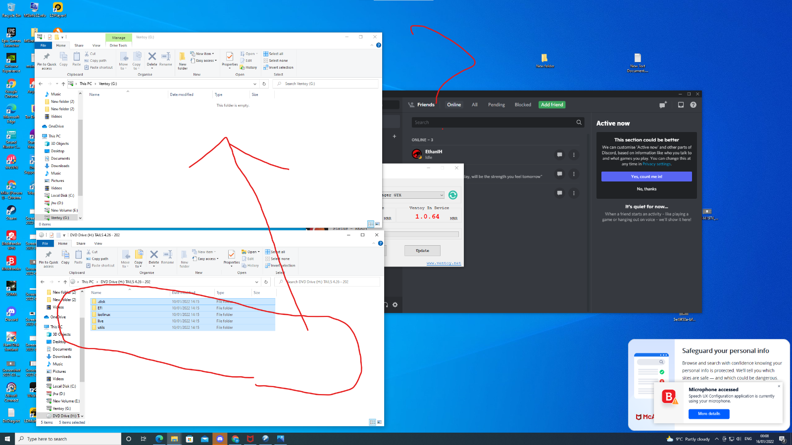Switch to Share tab in Ventoy (G:) window
Screen dimensions: 792x445
(x=79, y=45)
